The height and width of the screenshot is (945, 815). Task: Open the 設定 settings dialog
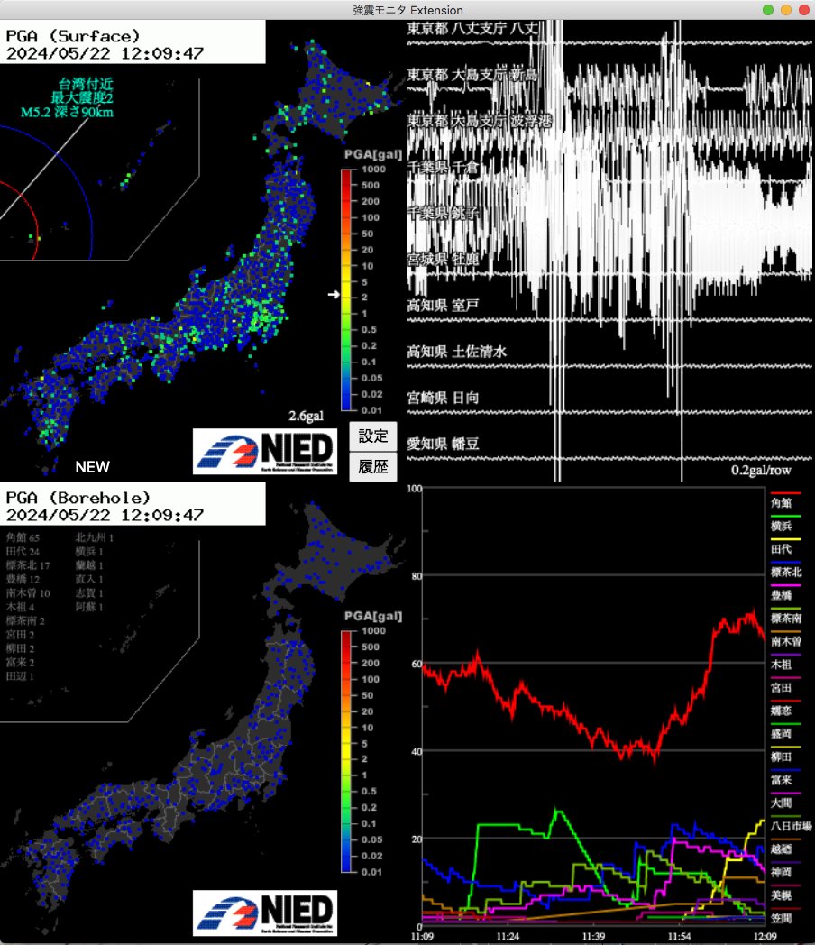[x=372, y=436]
